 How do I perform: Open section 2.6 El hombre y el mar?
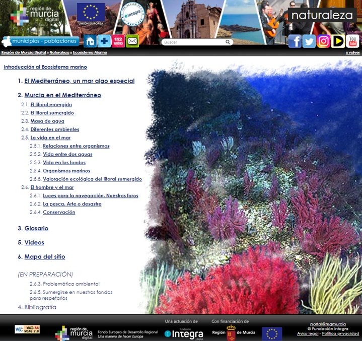coord(52,187)
